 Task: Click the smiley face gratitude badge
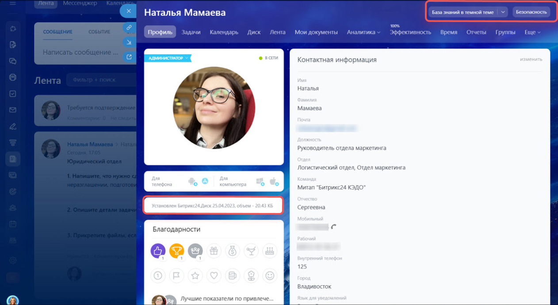coord(269,276)
